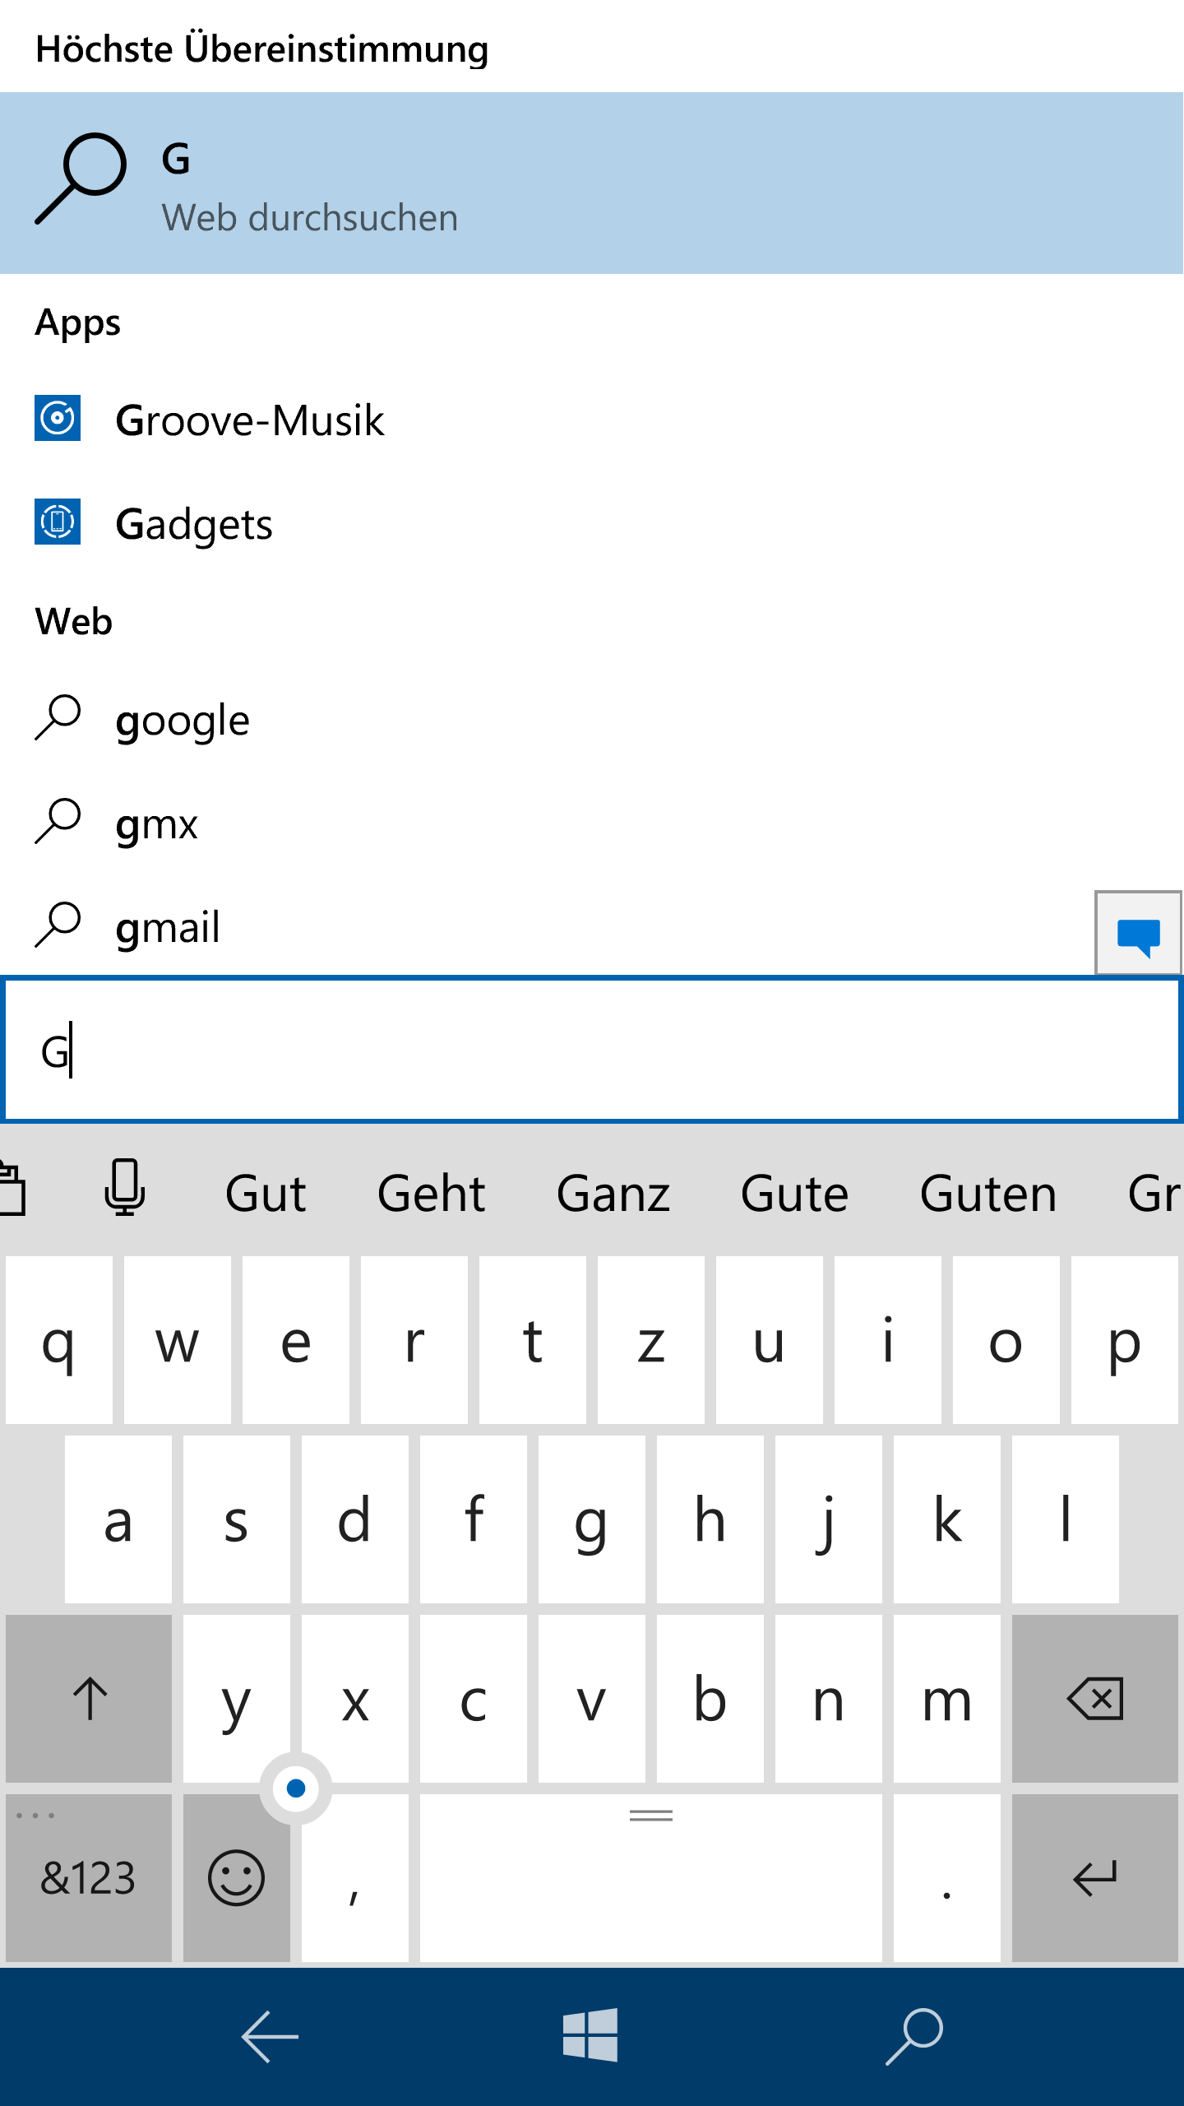Switch to &123 symbols keyboard
Image resolution: width=1184 pixels, height=2106 pixels.
coord(89,1878)
